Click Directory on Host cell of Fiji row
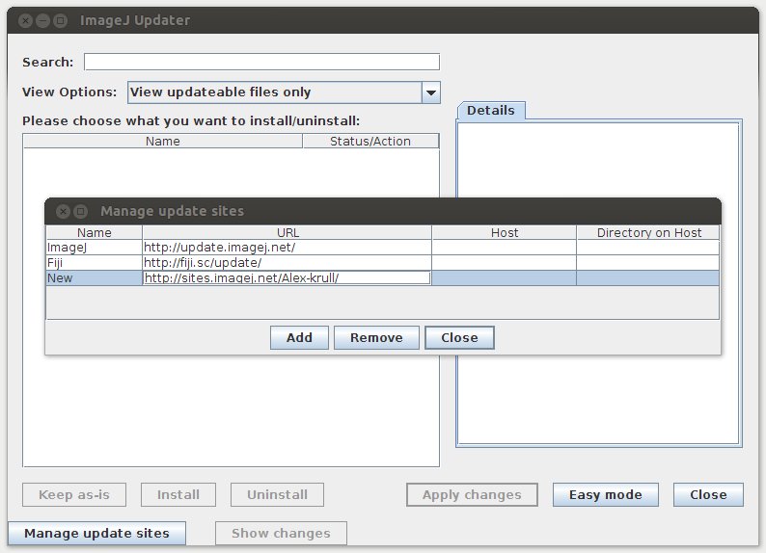The height and width of the screenshot is (553, 766). pyautogui.click(x=648, y=263)
